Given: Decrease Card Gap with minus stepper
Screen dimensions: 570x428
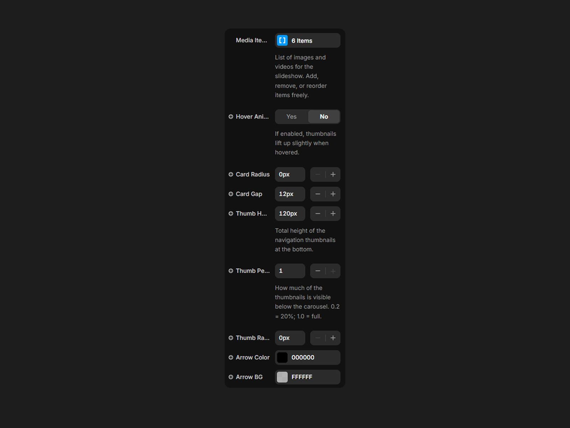Looking at the screenshot, I should pyautogui.click(x=318, y=194).
